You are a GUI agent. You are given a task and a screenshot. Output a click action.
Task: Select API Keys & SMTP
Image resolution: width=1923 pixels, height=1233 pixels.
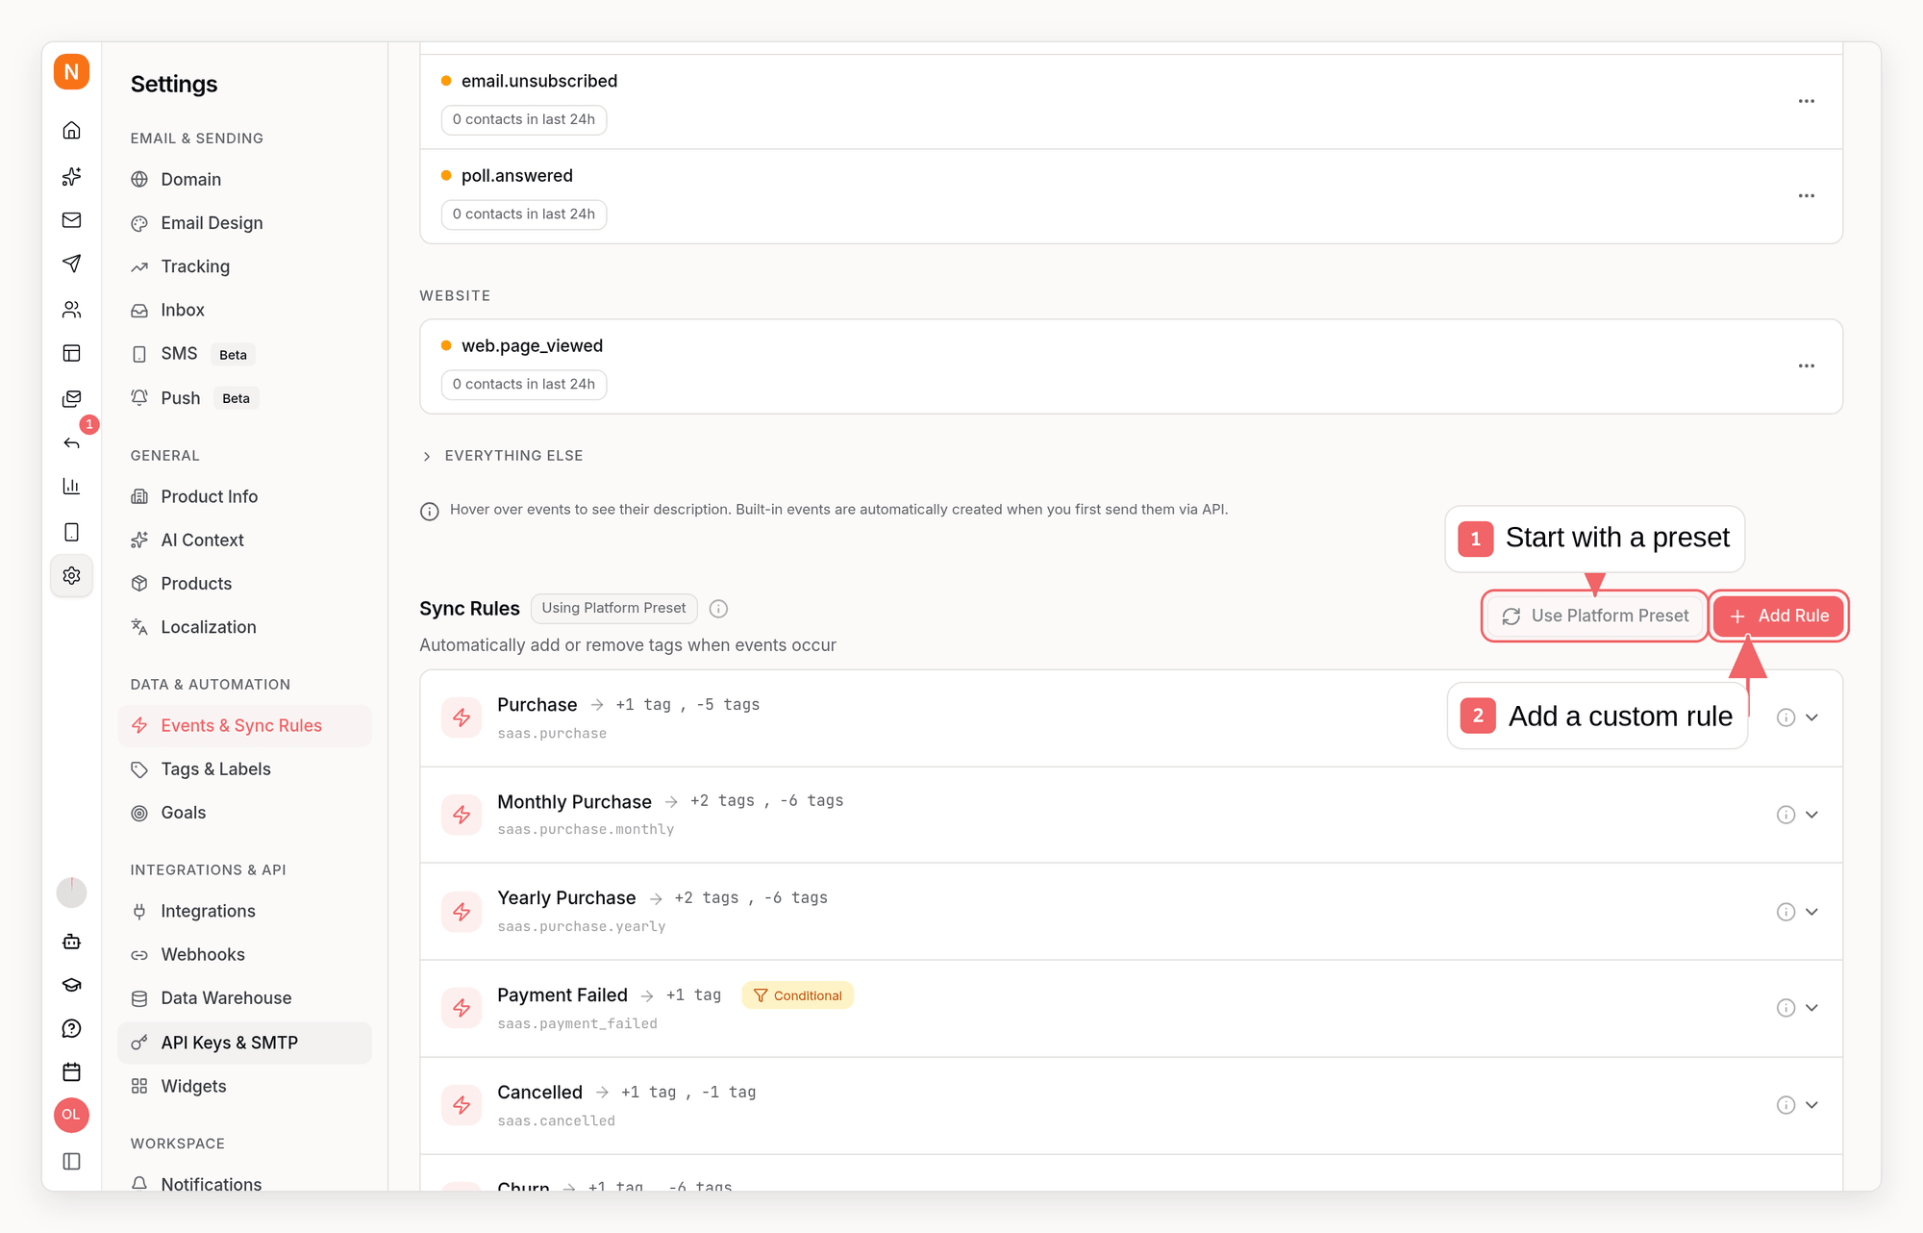click(244, 1043)
